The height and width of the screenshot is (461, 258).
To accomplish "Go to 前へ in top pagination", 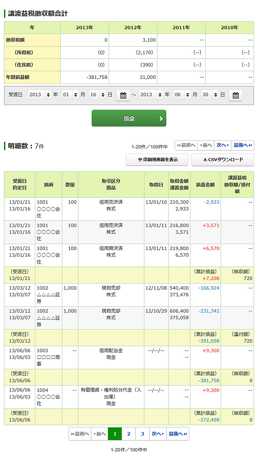I will pyautogui.click(x=206, y=145).
